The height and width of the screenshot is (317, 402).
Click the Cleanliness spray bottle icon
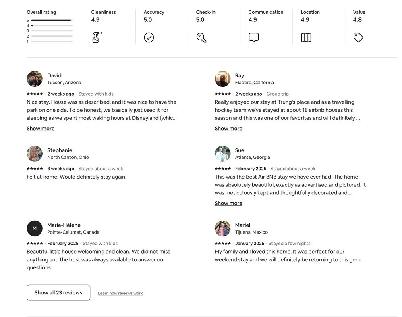point(96,38)
